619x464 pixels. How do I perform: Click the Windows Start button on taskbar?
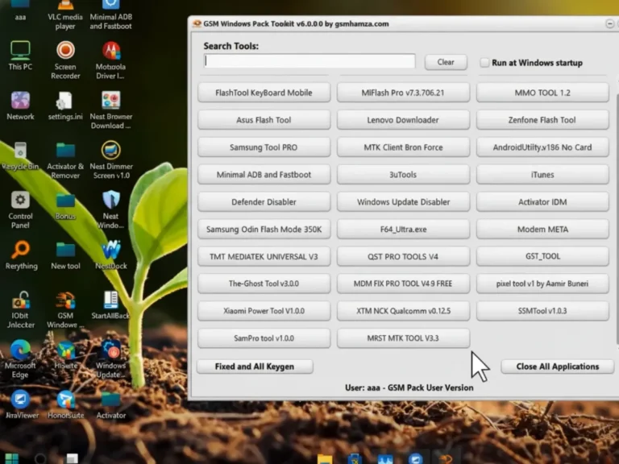click(11, 458)
